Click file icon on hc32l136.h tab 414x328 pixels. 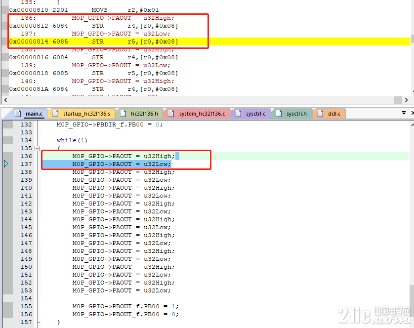[x=123, y=114]
